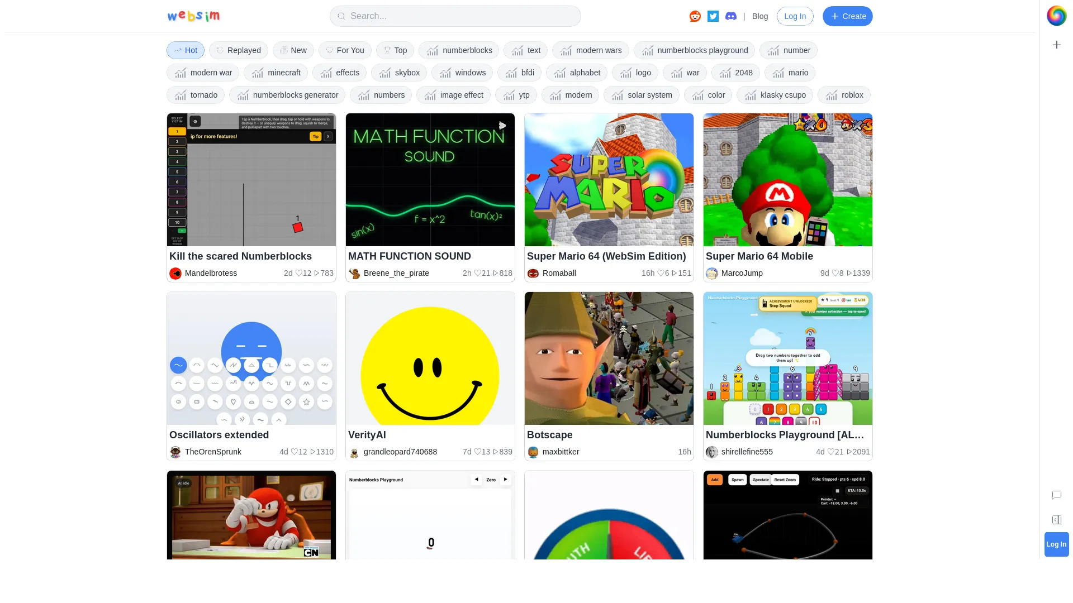The width and height of the screenshot is (1073, 603).
Task: Filter by numberblocks playground tag
Action: click(x=695, y=50)
